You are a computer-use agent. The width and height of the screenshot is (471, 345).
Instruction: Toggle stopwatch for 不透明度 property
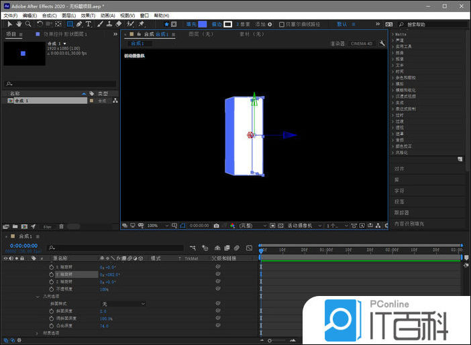click(x=51, y=289)
